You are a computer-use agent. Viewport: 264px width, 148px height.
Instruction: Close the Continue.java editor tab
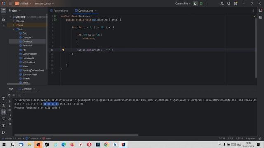(96, 11)
